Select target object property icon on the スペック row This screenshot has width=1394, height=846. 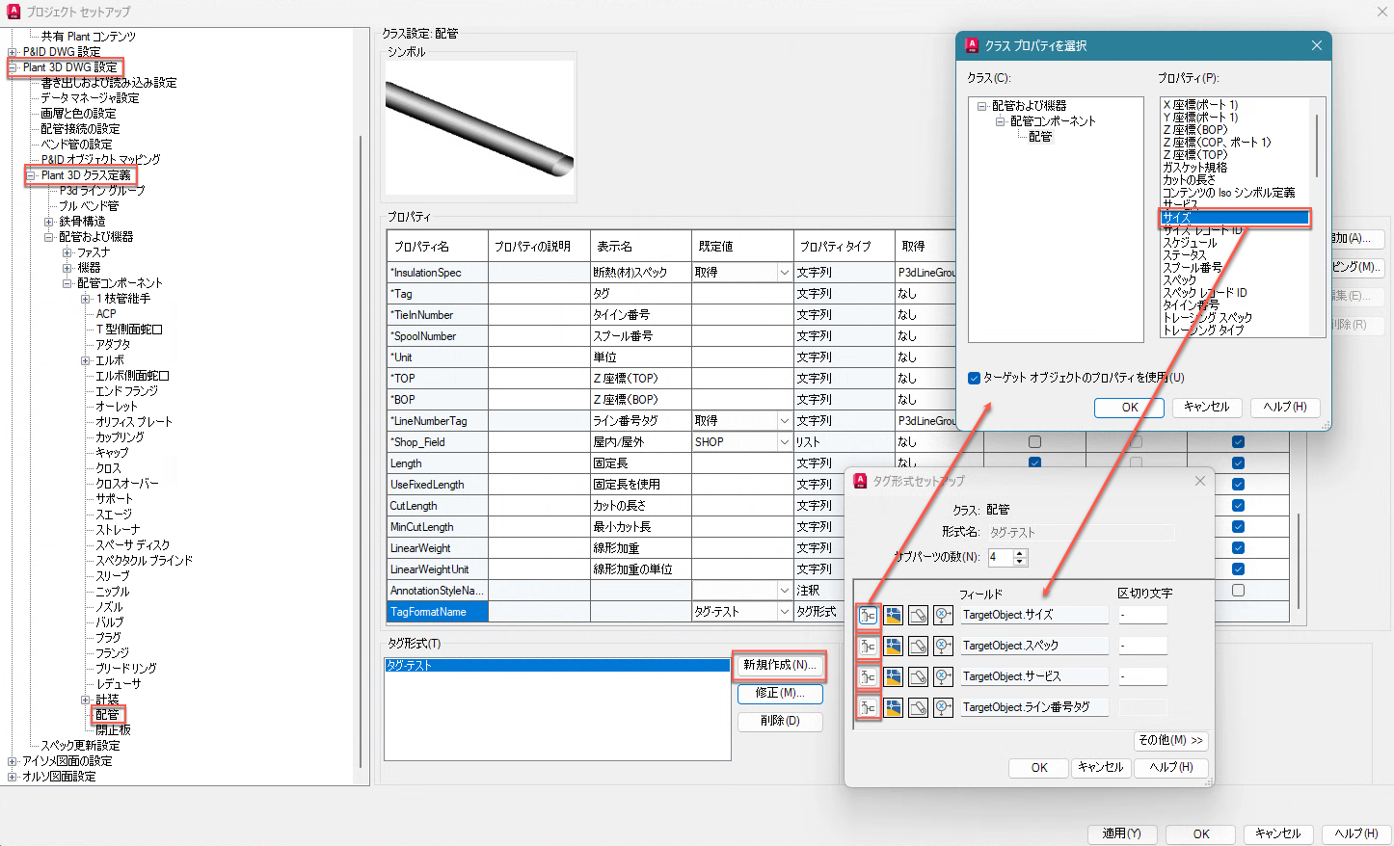pyautogui.click(x=869, y=646)
